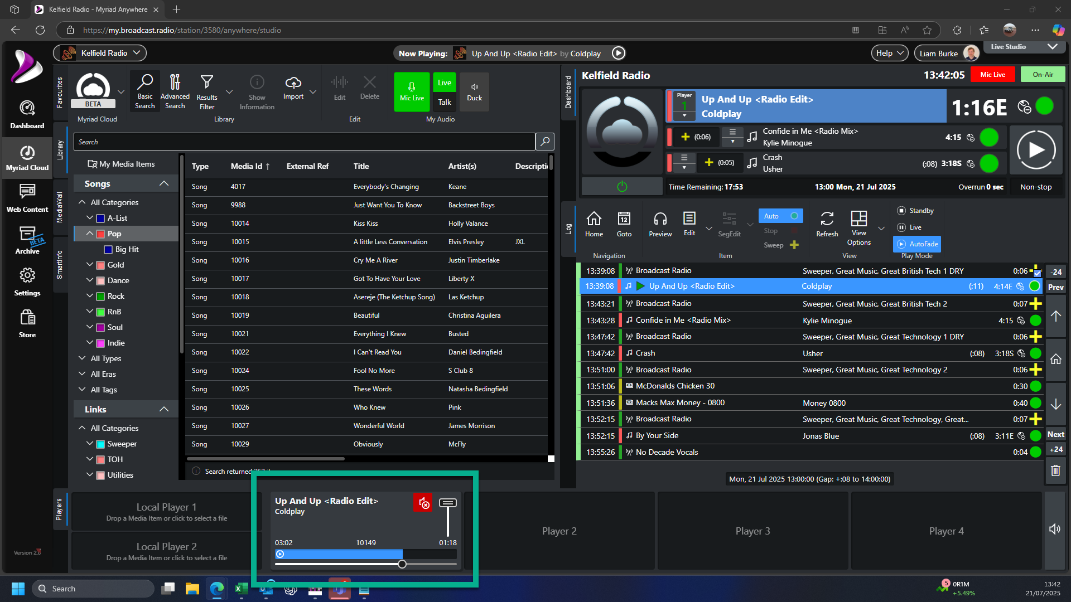The height and width of the screenshot is (602, 1071).
Task: Open the Favourites vertical tab
Action: tap(60, 93)
